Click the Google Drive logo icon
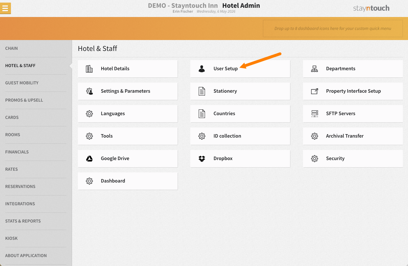 coord(89,159)
